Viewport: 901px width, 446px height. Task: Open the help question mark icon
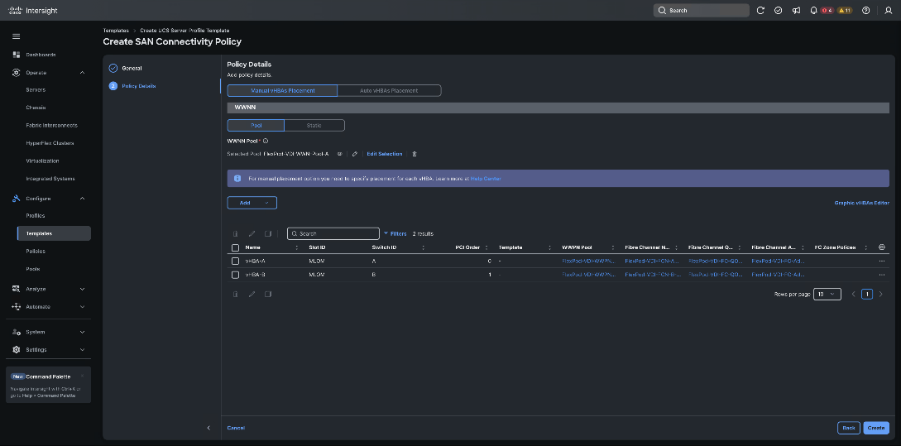866,11
